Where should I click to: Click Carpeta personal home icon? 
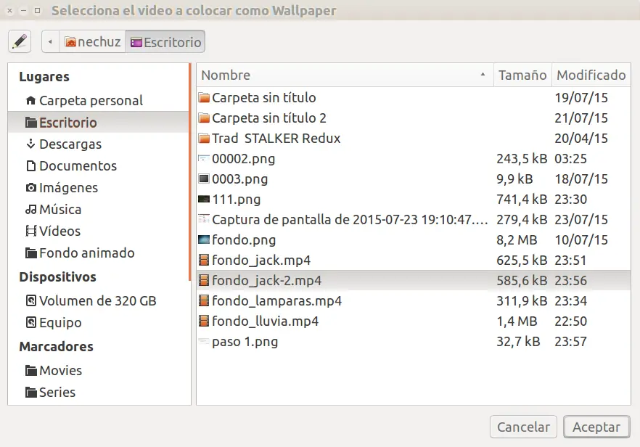coord(30,100)
